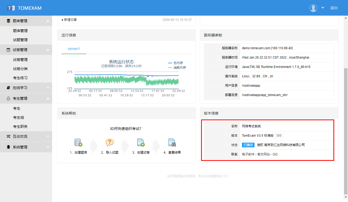Click the create exam paper document icon
Viewport: 348px width, 202px height.
coord(141,142)
